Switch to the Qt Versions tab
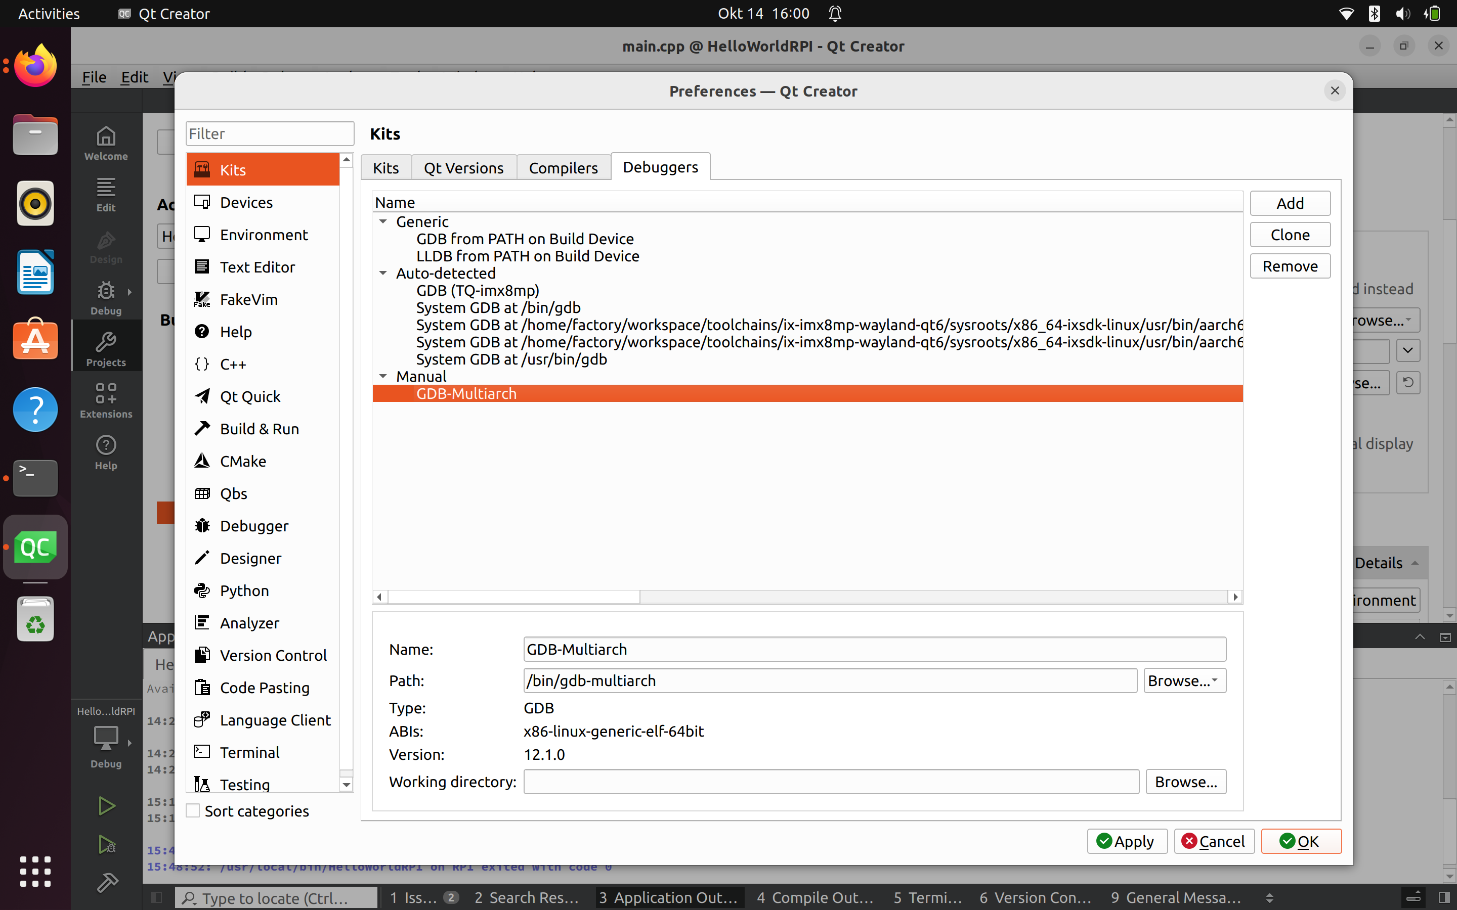Screen dimensions: 1457x910 (463, 168)
